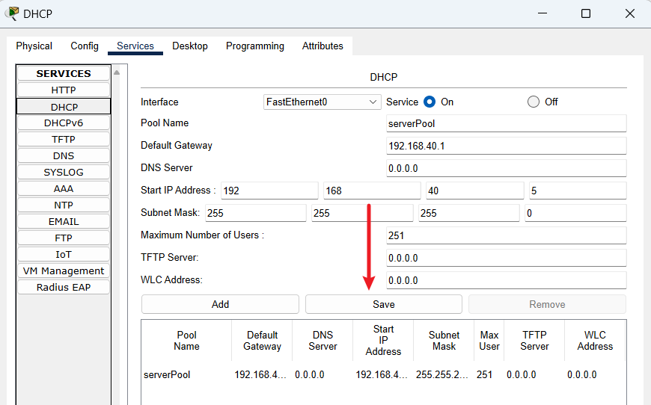Click the services list scroll-up arrow
The width and height of the screenshot is (651, 405).
(x=117, y=72)
